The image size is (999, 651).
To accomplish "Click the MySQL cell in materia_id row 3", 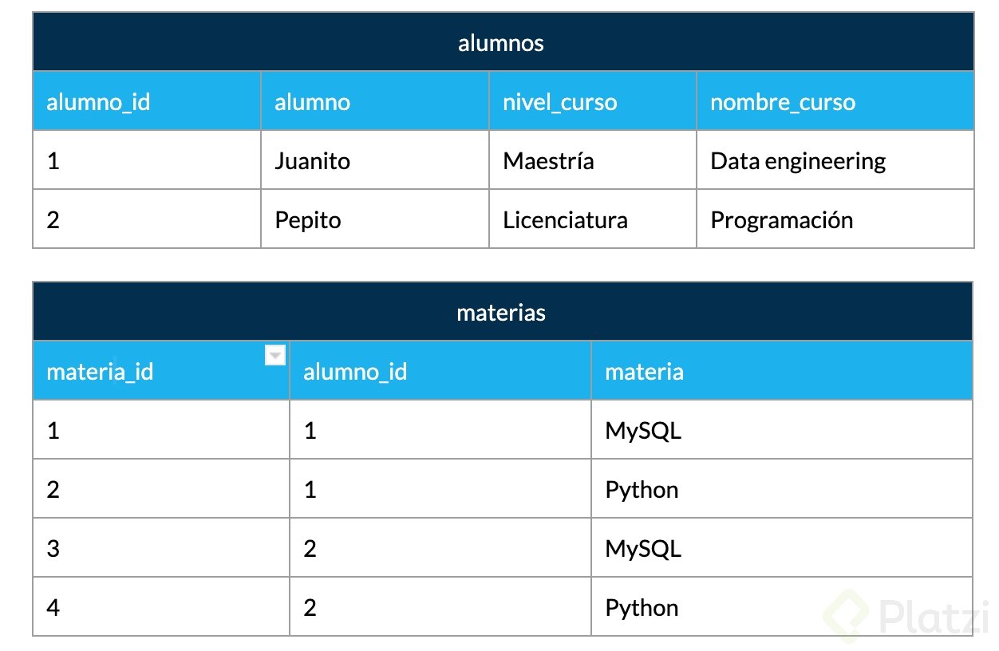I will (x=643, y=549).
